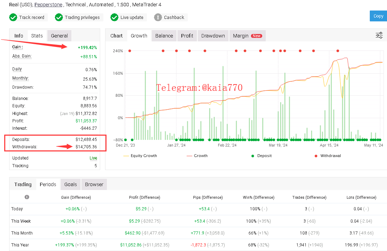Click This Month's pips +771.9
Screen dimensions: 387x251
pos(198,233)
